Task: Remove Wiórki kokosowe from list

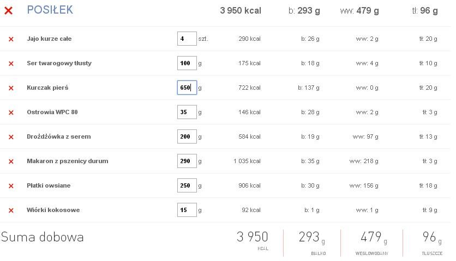Action: [x=11, y=210]
